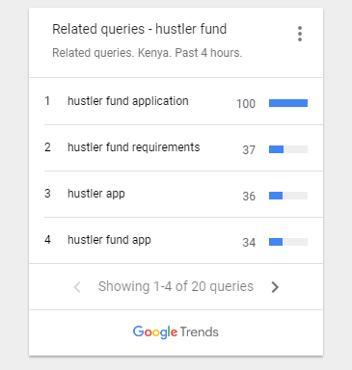
Task: Click the Related queries - hustler fund title
Action: (140, 29)
